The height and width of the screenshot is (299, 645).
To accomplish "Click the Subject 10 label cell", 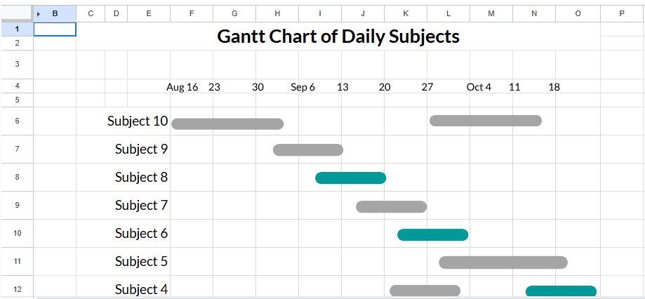I will [138, 121].
